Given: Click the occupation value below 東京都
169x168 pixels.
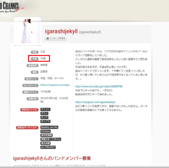Looking at the screenshot, I should (x=44, y=72).
